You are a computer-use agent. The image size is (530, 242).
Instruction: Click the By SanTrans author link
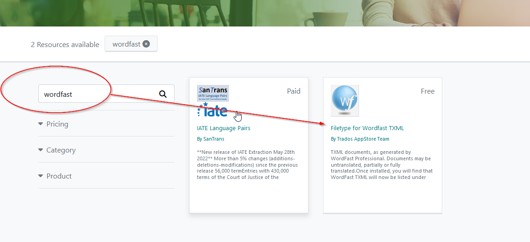tap(210, 139)
